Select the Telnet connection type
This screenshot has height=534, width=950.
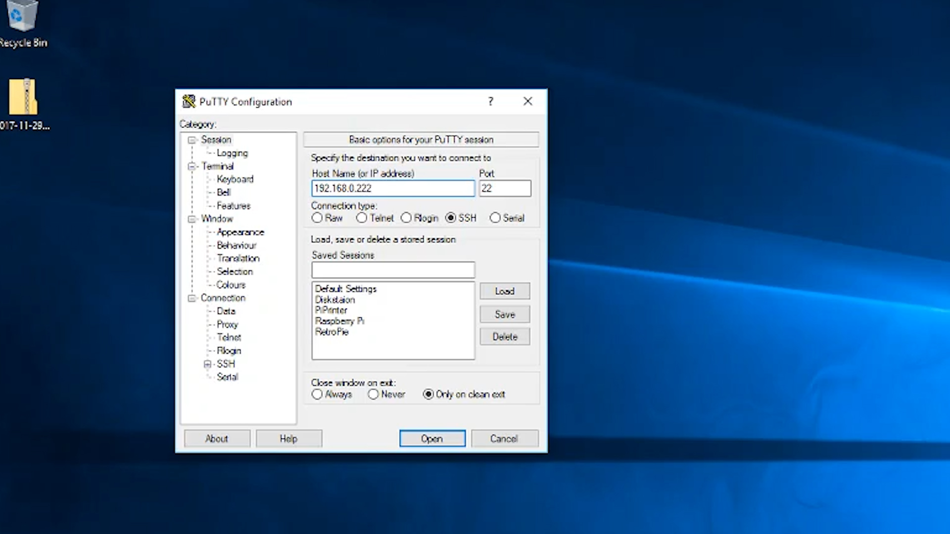[x=362, y=218]
